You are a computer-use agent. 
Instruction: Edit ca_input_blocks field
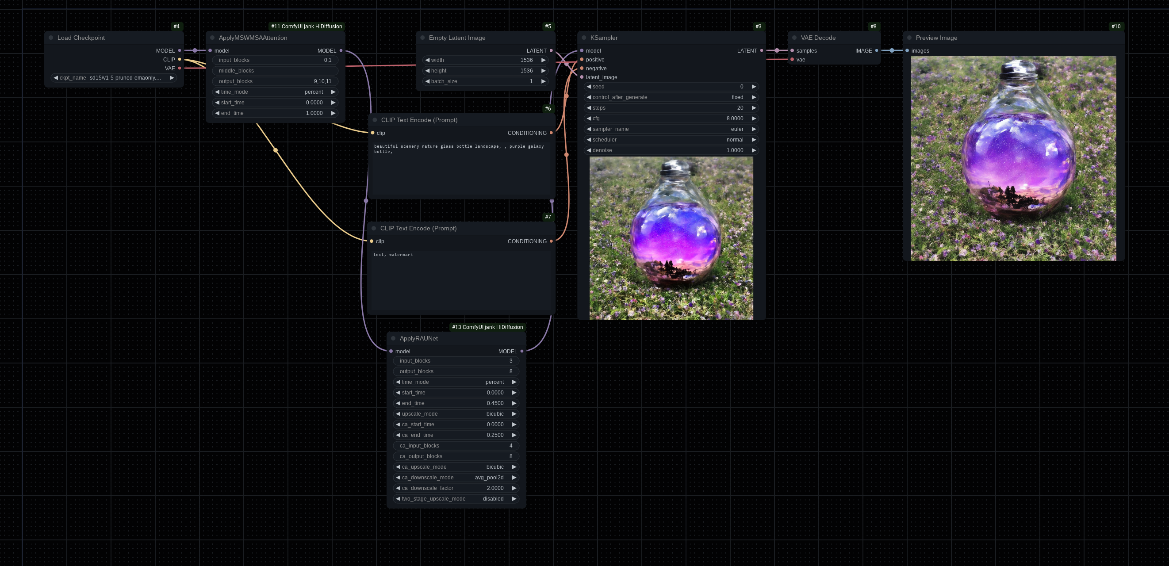[x=456, y=445]
